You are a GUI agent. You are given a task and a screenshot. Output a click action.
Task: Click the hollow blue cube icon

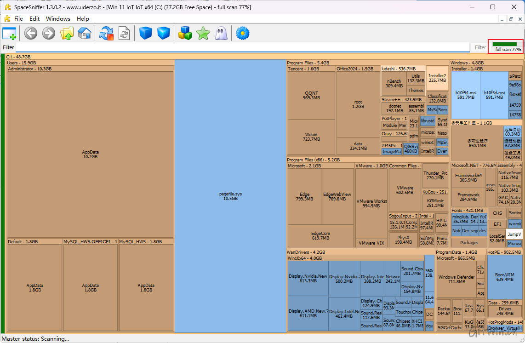(163, 33)
